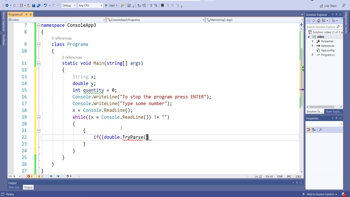The width and height of the screenshot is (350, 197).
Task: Switch to the Error List tab
Action: click(x=14, y=187)
